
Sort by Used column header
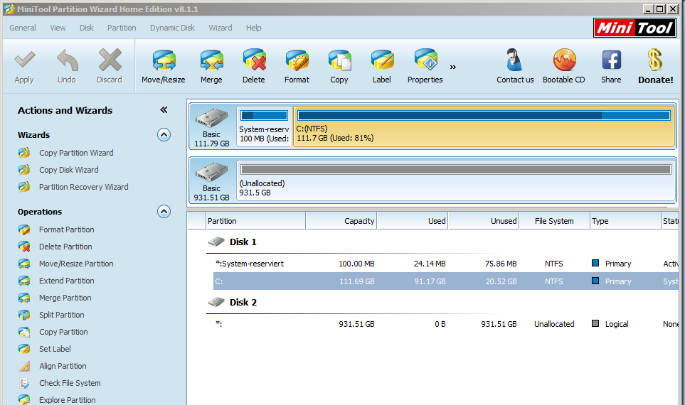[x=413, y=221]
